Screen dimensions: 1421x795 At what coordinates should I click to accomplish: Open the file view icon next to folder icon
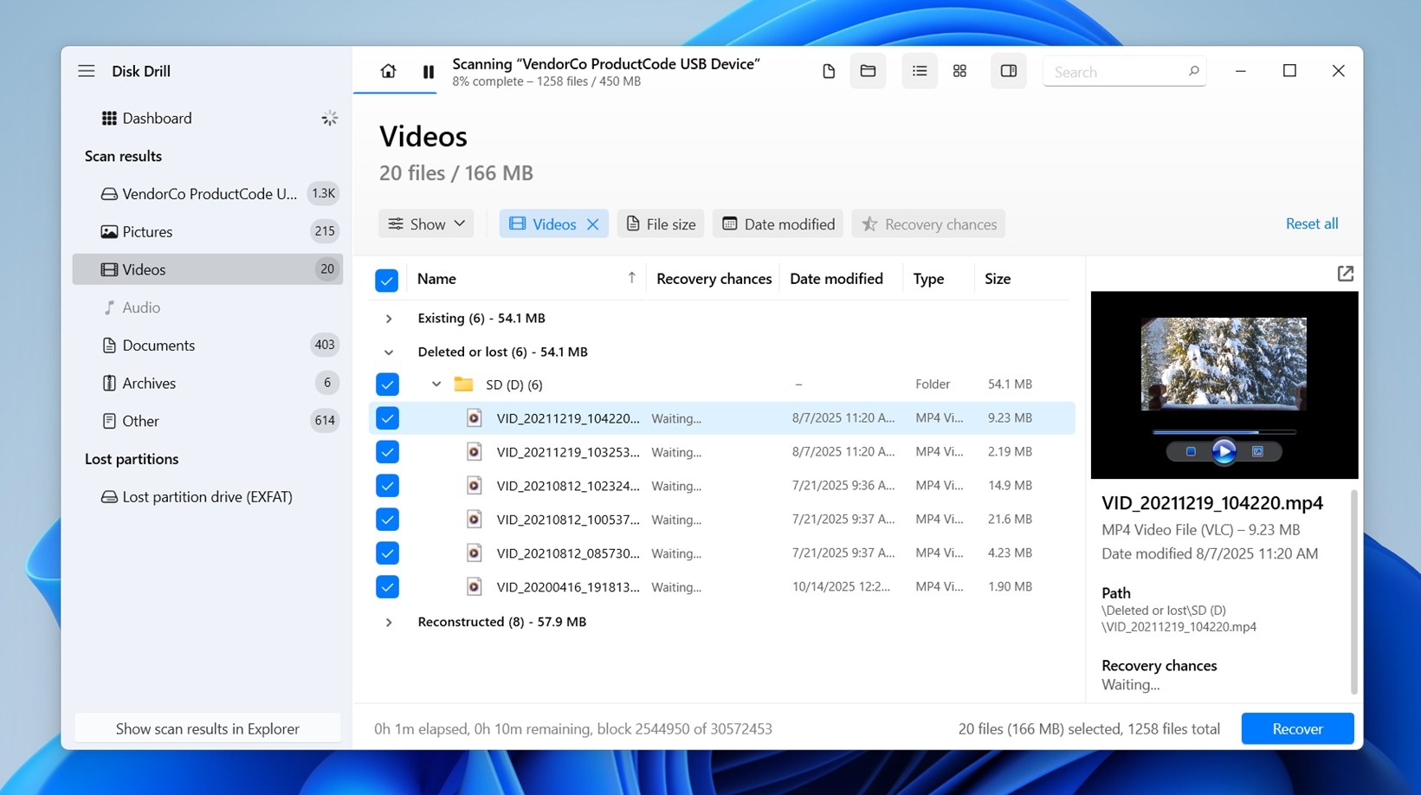point(828,70)
